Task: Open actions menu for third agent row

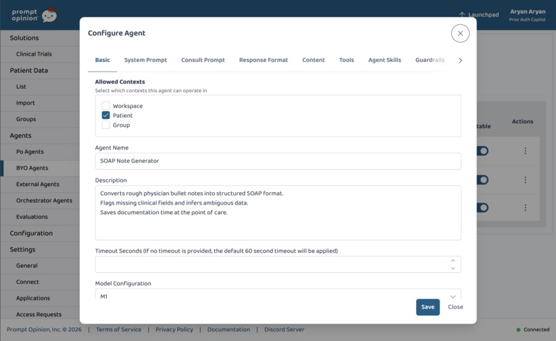Action: 525,207
